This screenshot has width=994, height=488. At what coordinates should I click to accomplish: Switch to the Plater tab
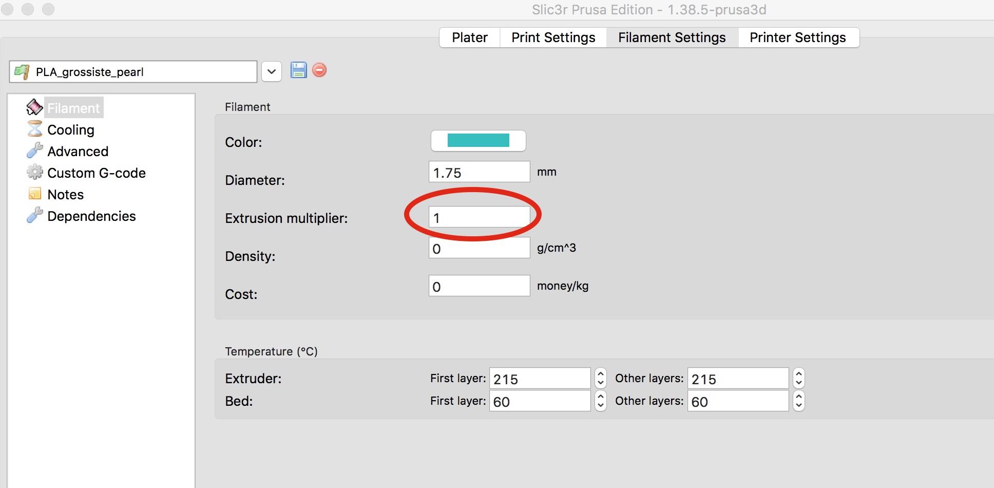click(x=470, y=37)
